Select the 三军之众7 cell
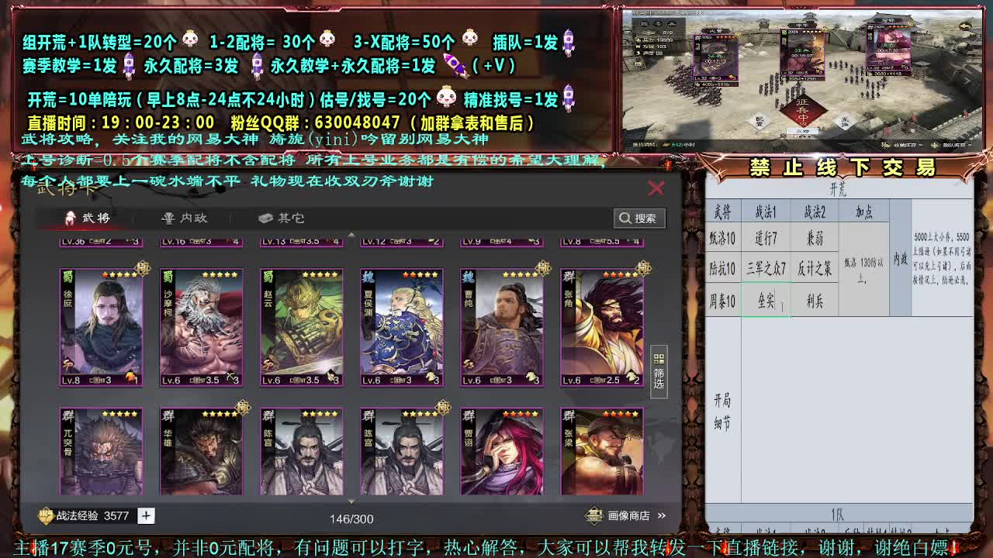 pyautogui.click(x=766, y=269)
